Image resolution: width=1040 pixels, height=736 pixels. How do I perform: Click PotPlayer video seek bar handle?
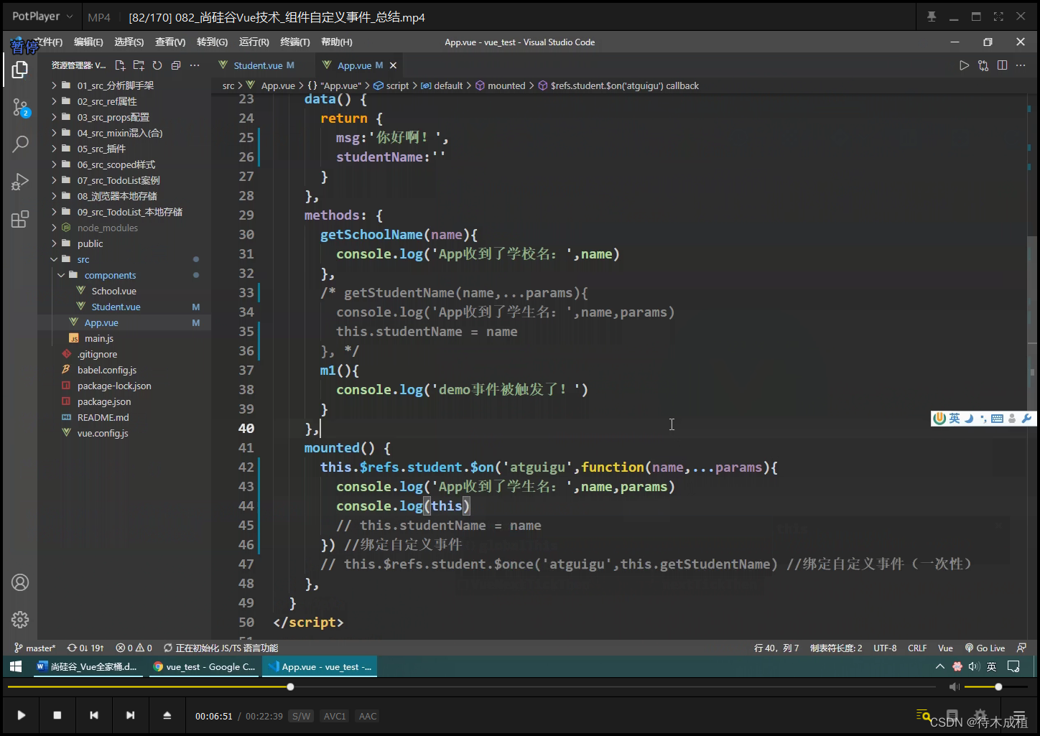290,687
